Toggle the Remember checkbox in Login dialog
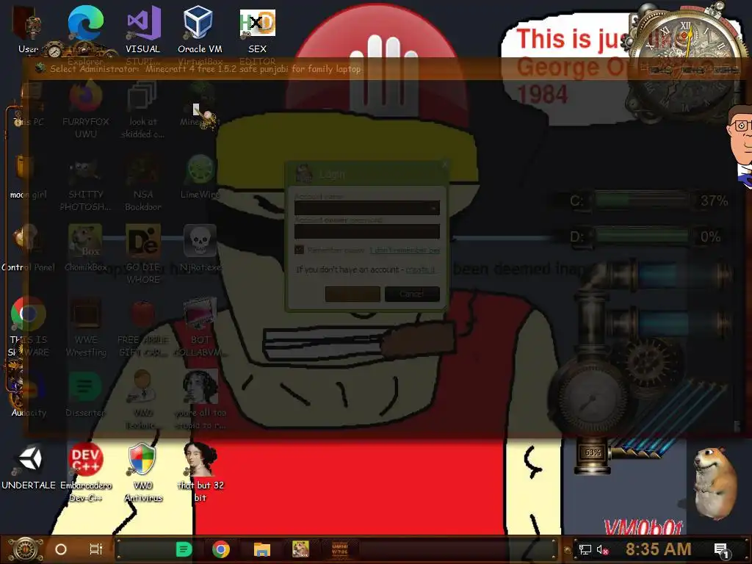752x564 pixels. click(300, 250)
